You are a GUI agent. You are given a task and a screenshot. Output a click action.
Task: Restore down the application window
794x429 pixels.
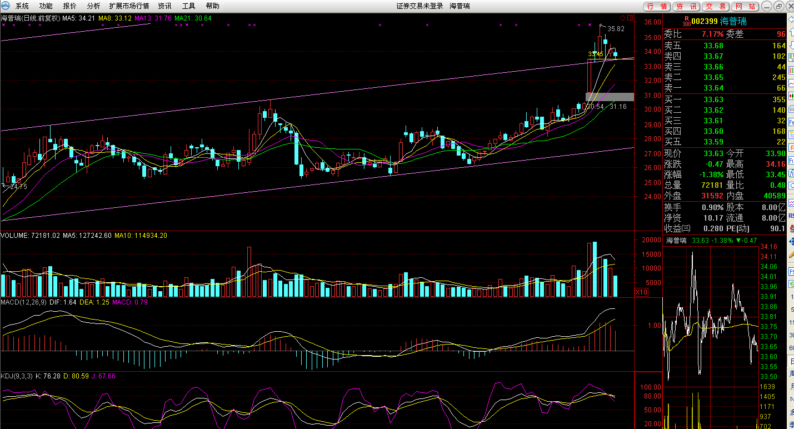click(779, 6)
